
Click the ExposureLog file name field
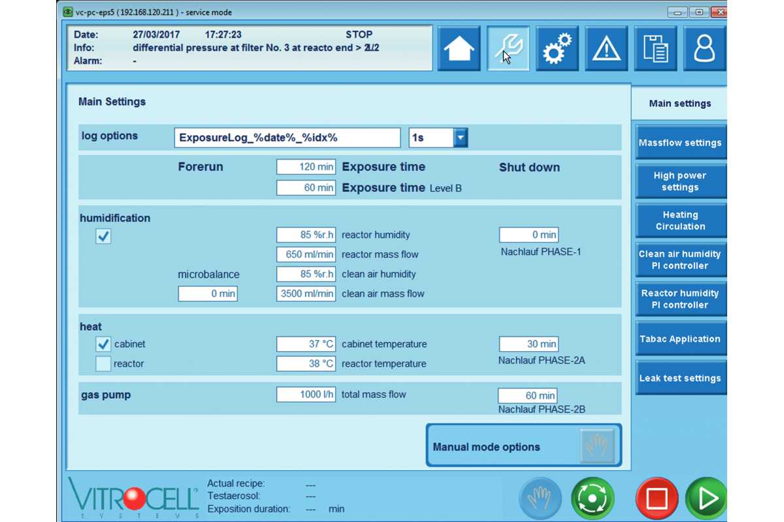click(287, 138)
